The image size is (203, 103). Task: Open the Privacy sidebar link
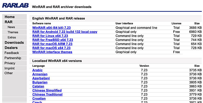pyautogui.click(x=10, y=63)
